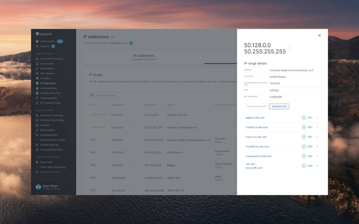Select the Domains (6) tab
359x224 pixels.
point(279,106)
